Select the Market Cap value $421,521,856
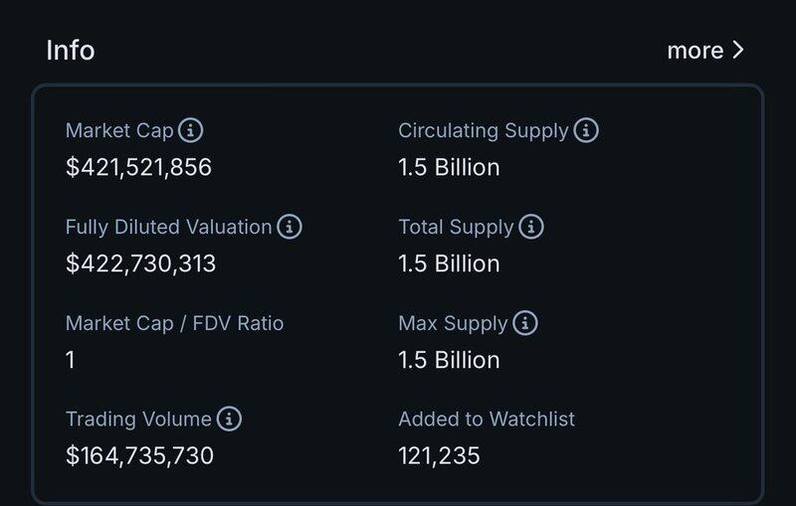The height and width of the screenshot is (506, 796). pyautogui.click(x=138, y=167)
